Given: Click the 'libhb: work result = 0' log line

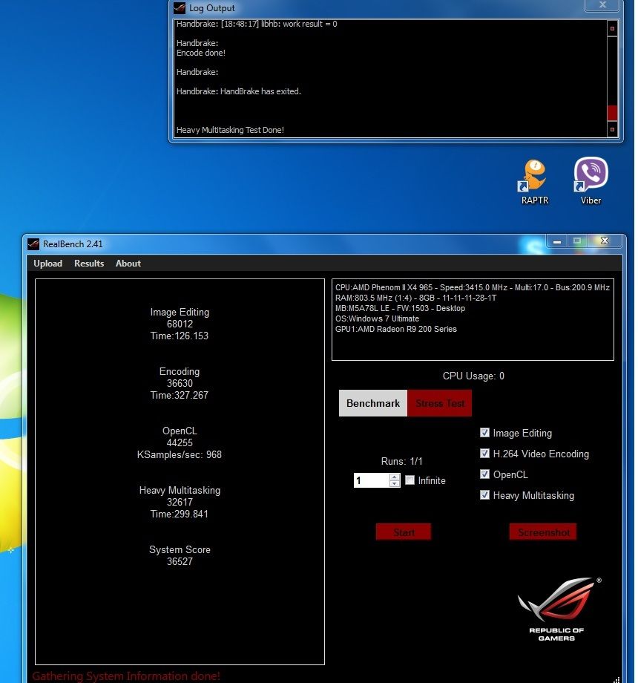Looking at the screenshot, I should point(257,24).
